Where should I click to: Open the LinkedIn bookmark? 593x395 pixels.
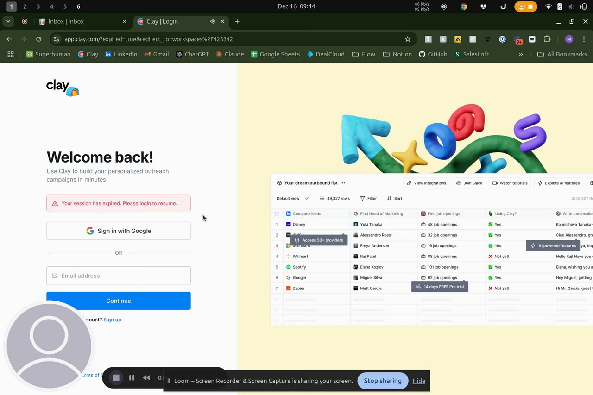[x=121, y=54]
